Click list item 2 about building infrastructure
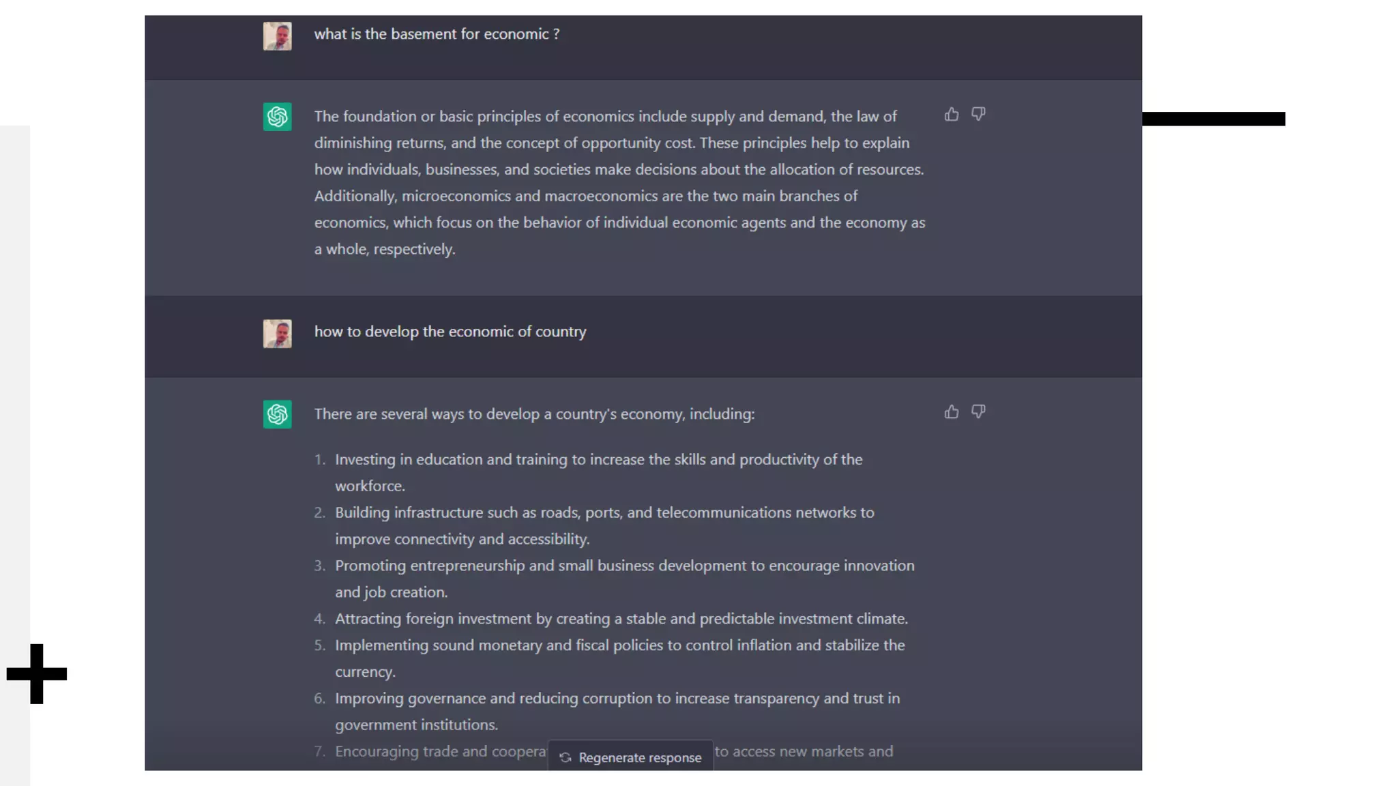The width and height of the screenshot is (1397, 786). coord(604,525)
